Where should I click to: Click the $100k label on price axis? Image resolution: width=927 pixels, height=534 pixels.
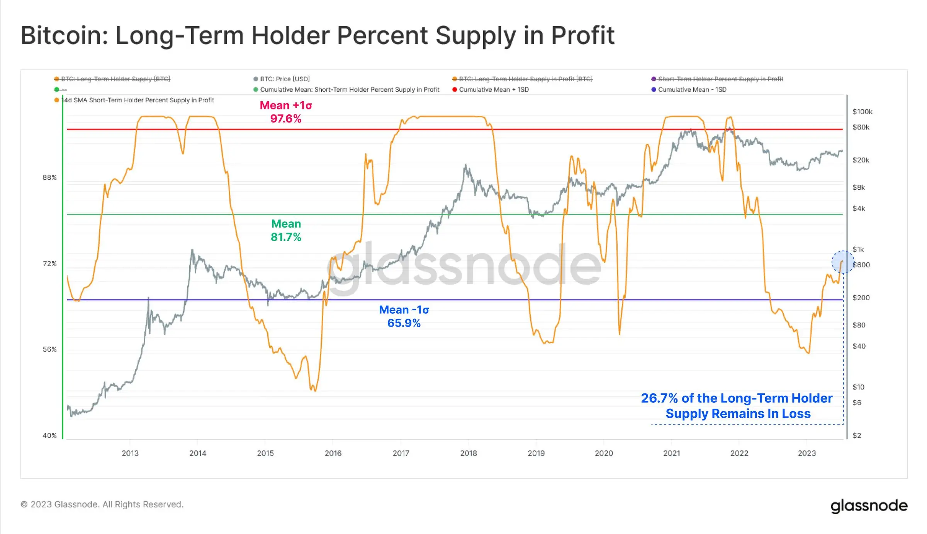(862, 112)
